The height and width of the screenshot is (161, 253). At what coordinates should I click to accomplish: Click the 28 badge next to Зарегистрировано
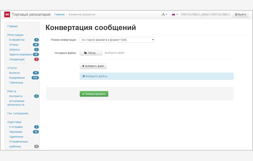36,54
